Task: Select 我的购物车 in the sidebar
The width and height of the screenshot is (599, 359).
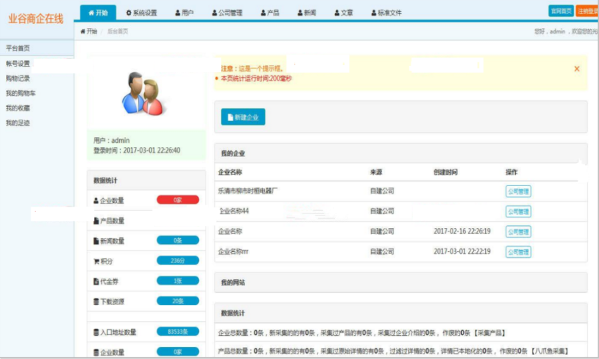Action: pyautogui.click(x=21, y=93)
